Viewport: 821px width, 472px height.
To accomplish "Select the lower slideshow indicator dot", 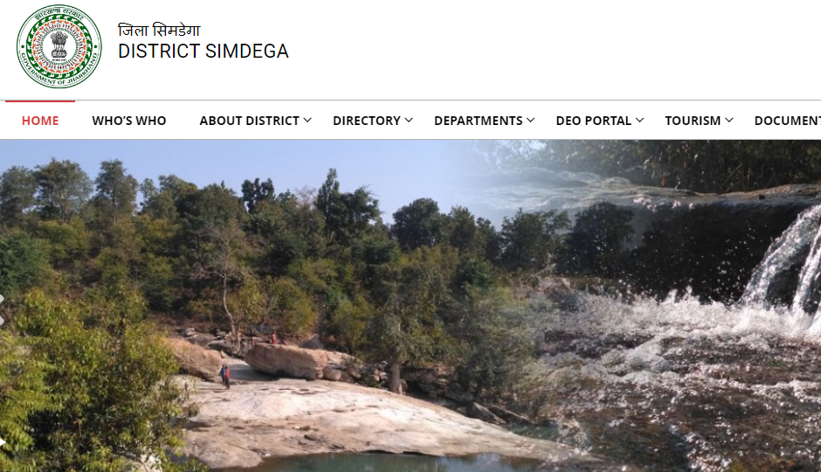I will click(x=2, y=321).
